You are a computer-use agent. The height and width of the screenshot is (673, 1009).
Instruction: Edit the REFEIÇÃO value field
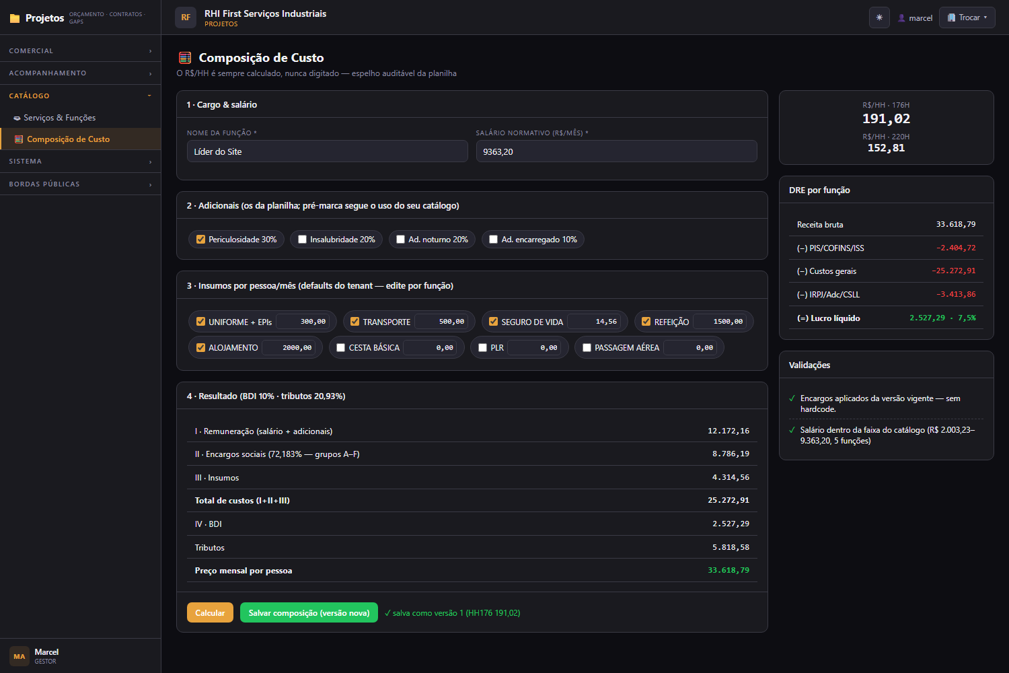tap(721, 322)
